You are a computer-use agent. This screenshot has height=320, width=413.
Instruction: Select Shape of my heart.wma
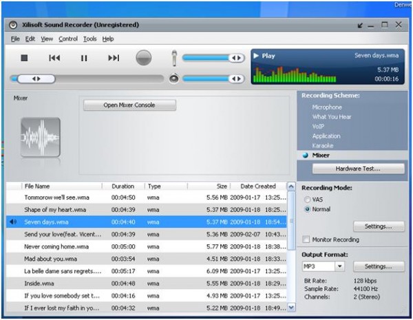(147, 210)
